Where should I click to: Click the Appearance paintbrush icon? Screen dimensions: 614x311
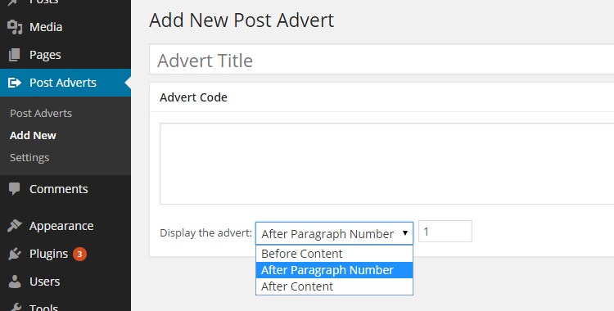click(15, 226)
